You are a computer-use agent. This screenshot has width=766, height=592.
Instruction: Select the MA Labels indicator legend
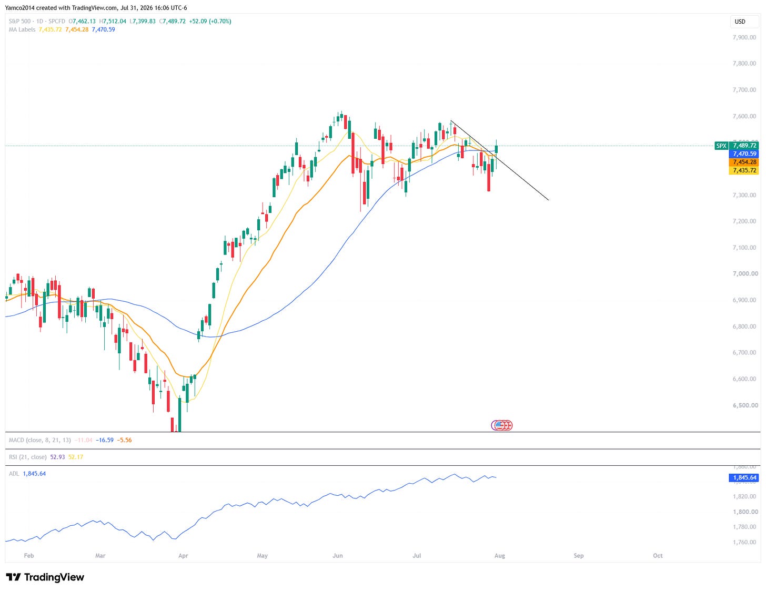pos(22,30)
